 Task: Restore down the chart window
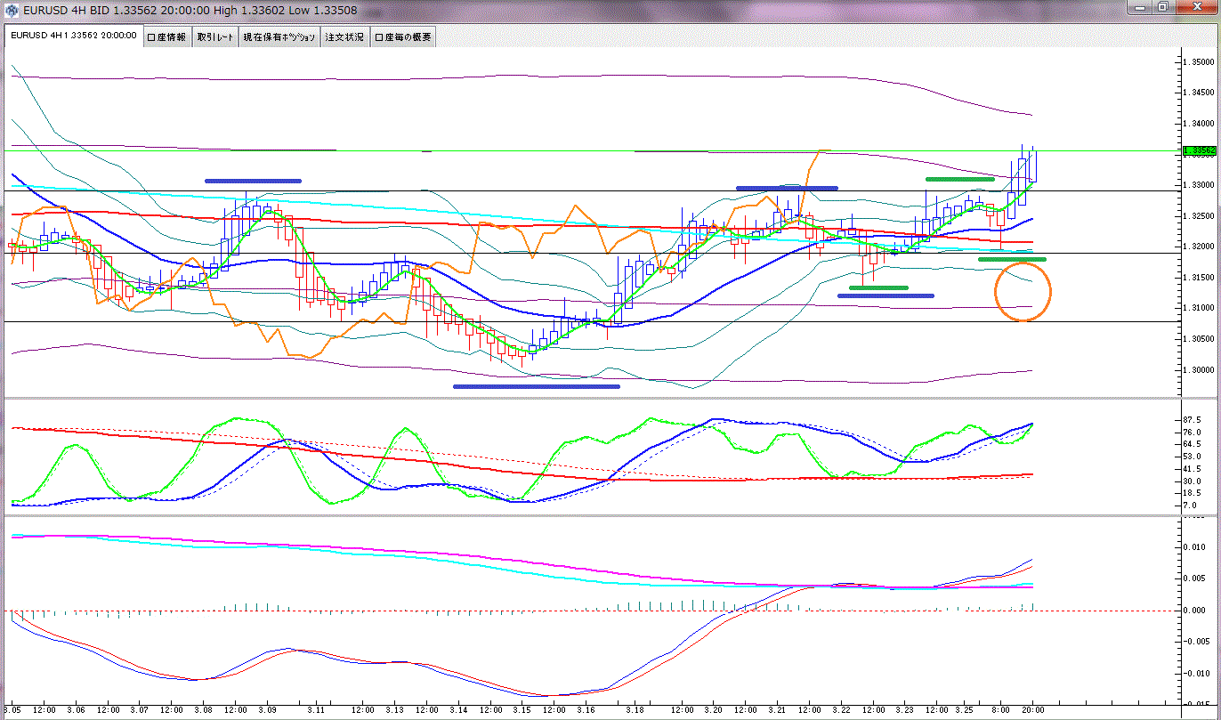click(1164, 7)
